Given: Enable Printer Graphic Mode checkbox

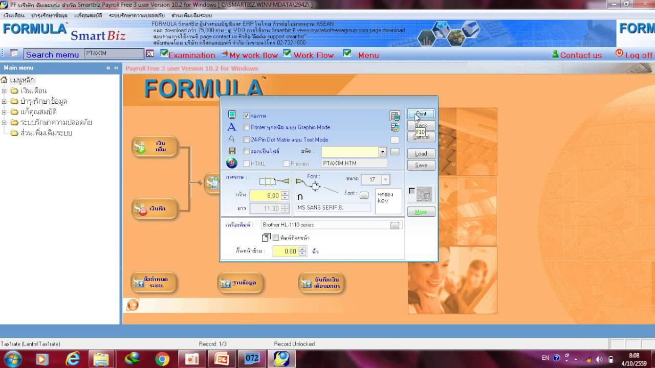Looking at the screenshot, I should (246, 127).
